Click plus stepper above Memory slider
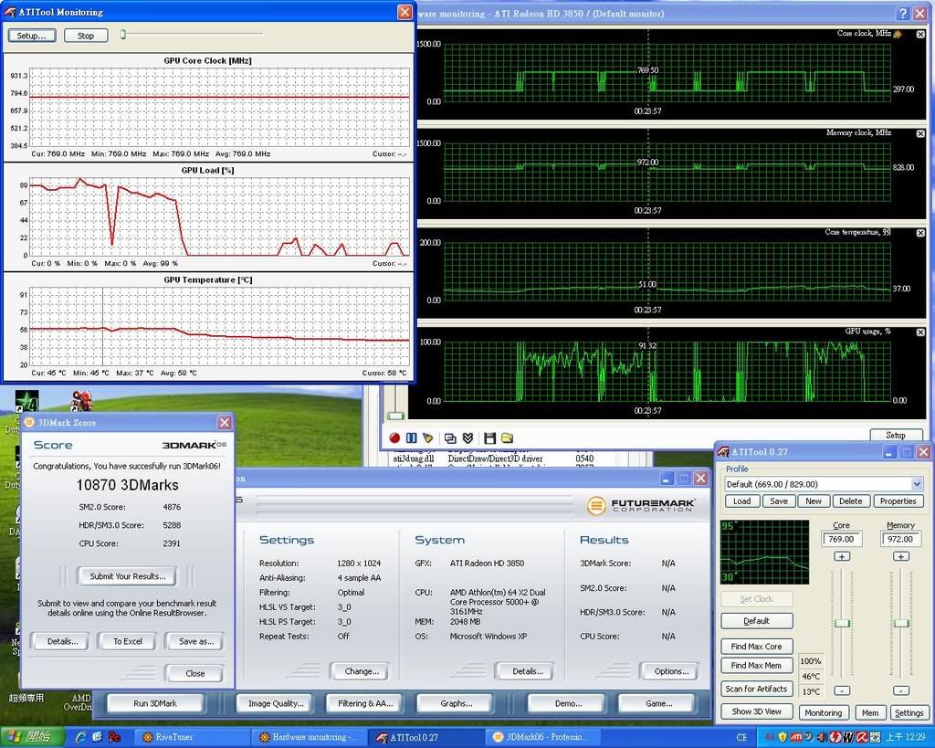This screenshot has height=748, width=935. [900, 556]
